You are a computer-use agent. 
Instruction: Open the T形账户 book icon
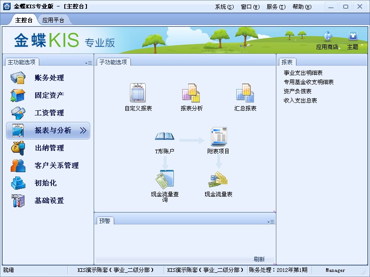[165, 136]
